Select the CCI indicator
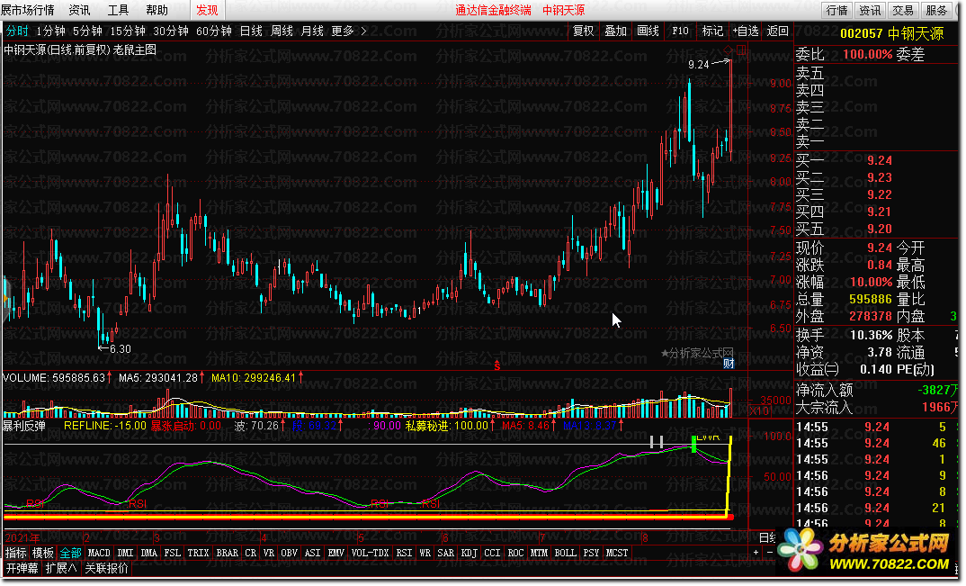966x586 pixels. (x=492, y=554)
